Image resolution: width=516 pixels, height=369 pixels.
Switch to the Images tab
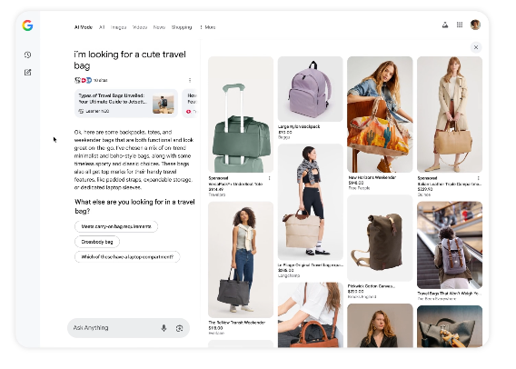pyautogui.click(x=118, y=27)
